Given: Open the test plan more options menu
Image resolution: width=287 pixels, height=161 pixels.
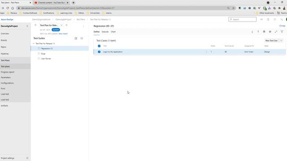Looking at the screenshot, I should pyautogui.click(x=83, y=26).
